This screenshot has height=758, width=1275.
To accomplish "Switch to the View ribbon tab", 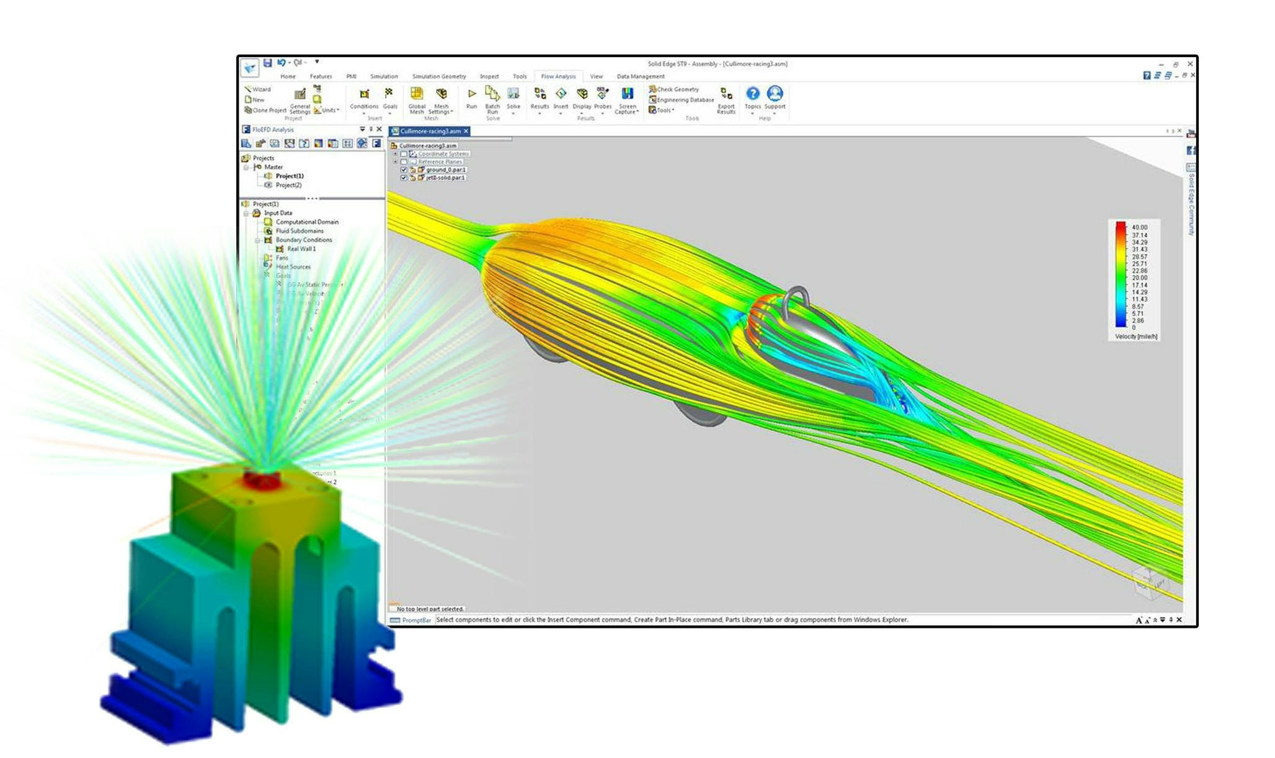I will pos(596,77).
